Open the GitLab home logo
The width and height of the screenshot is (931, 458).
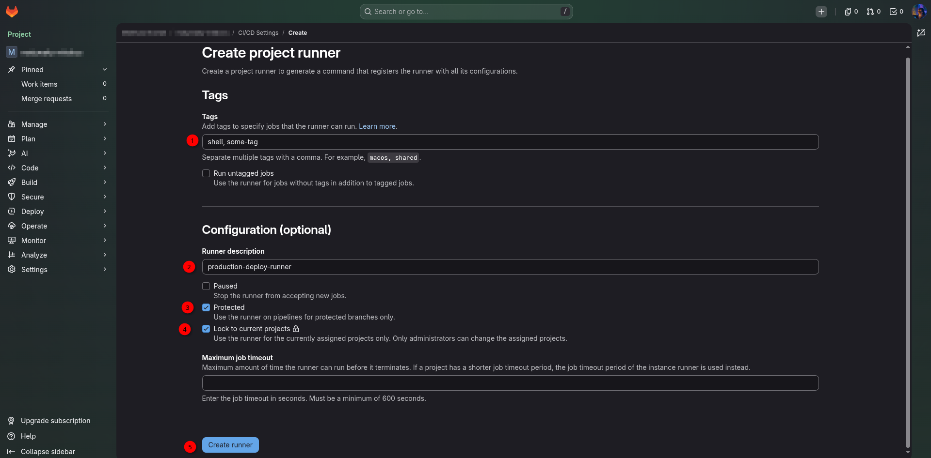point(12,12)
